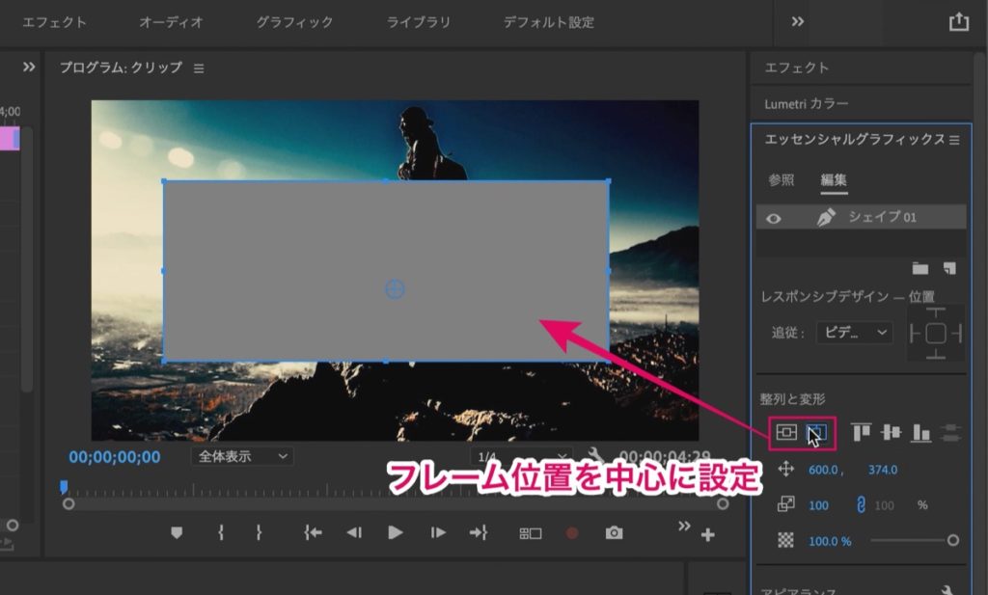Open button editor with plus icon

click(707, 534)
